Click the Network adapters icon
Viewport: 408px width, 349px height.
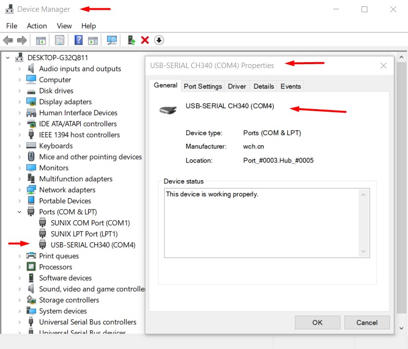(x=31, y=190)
